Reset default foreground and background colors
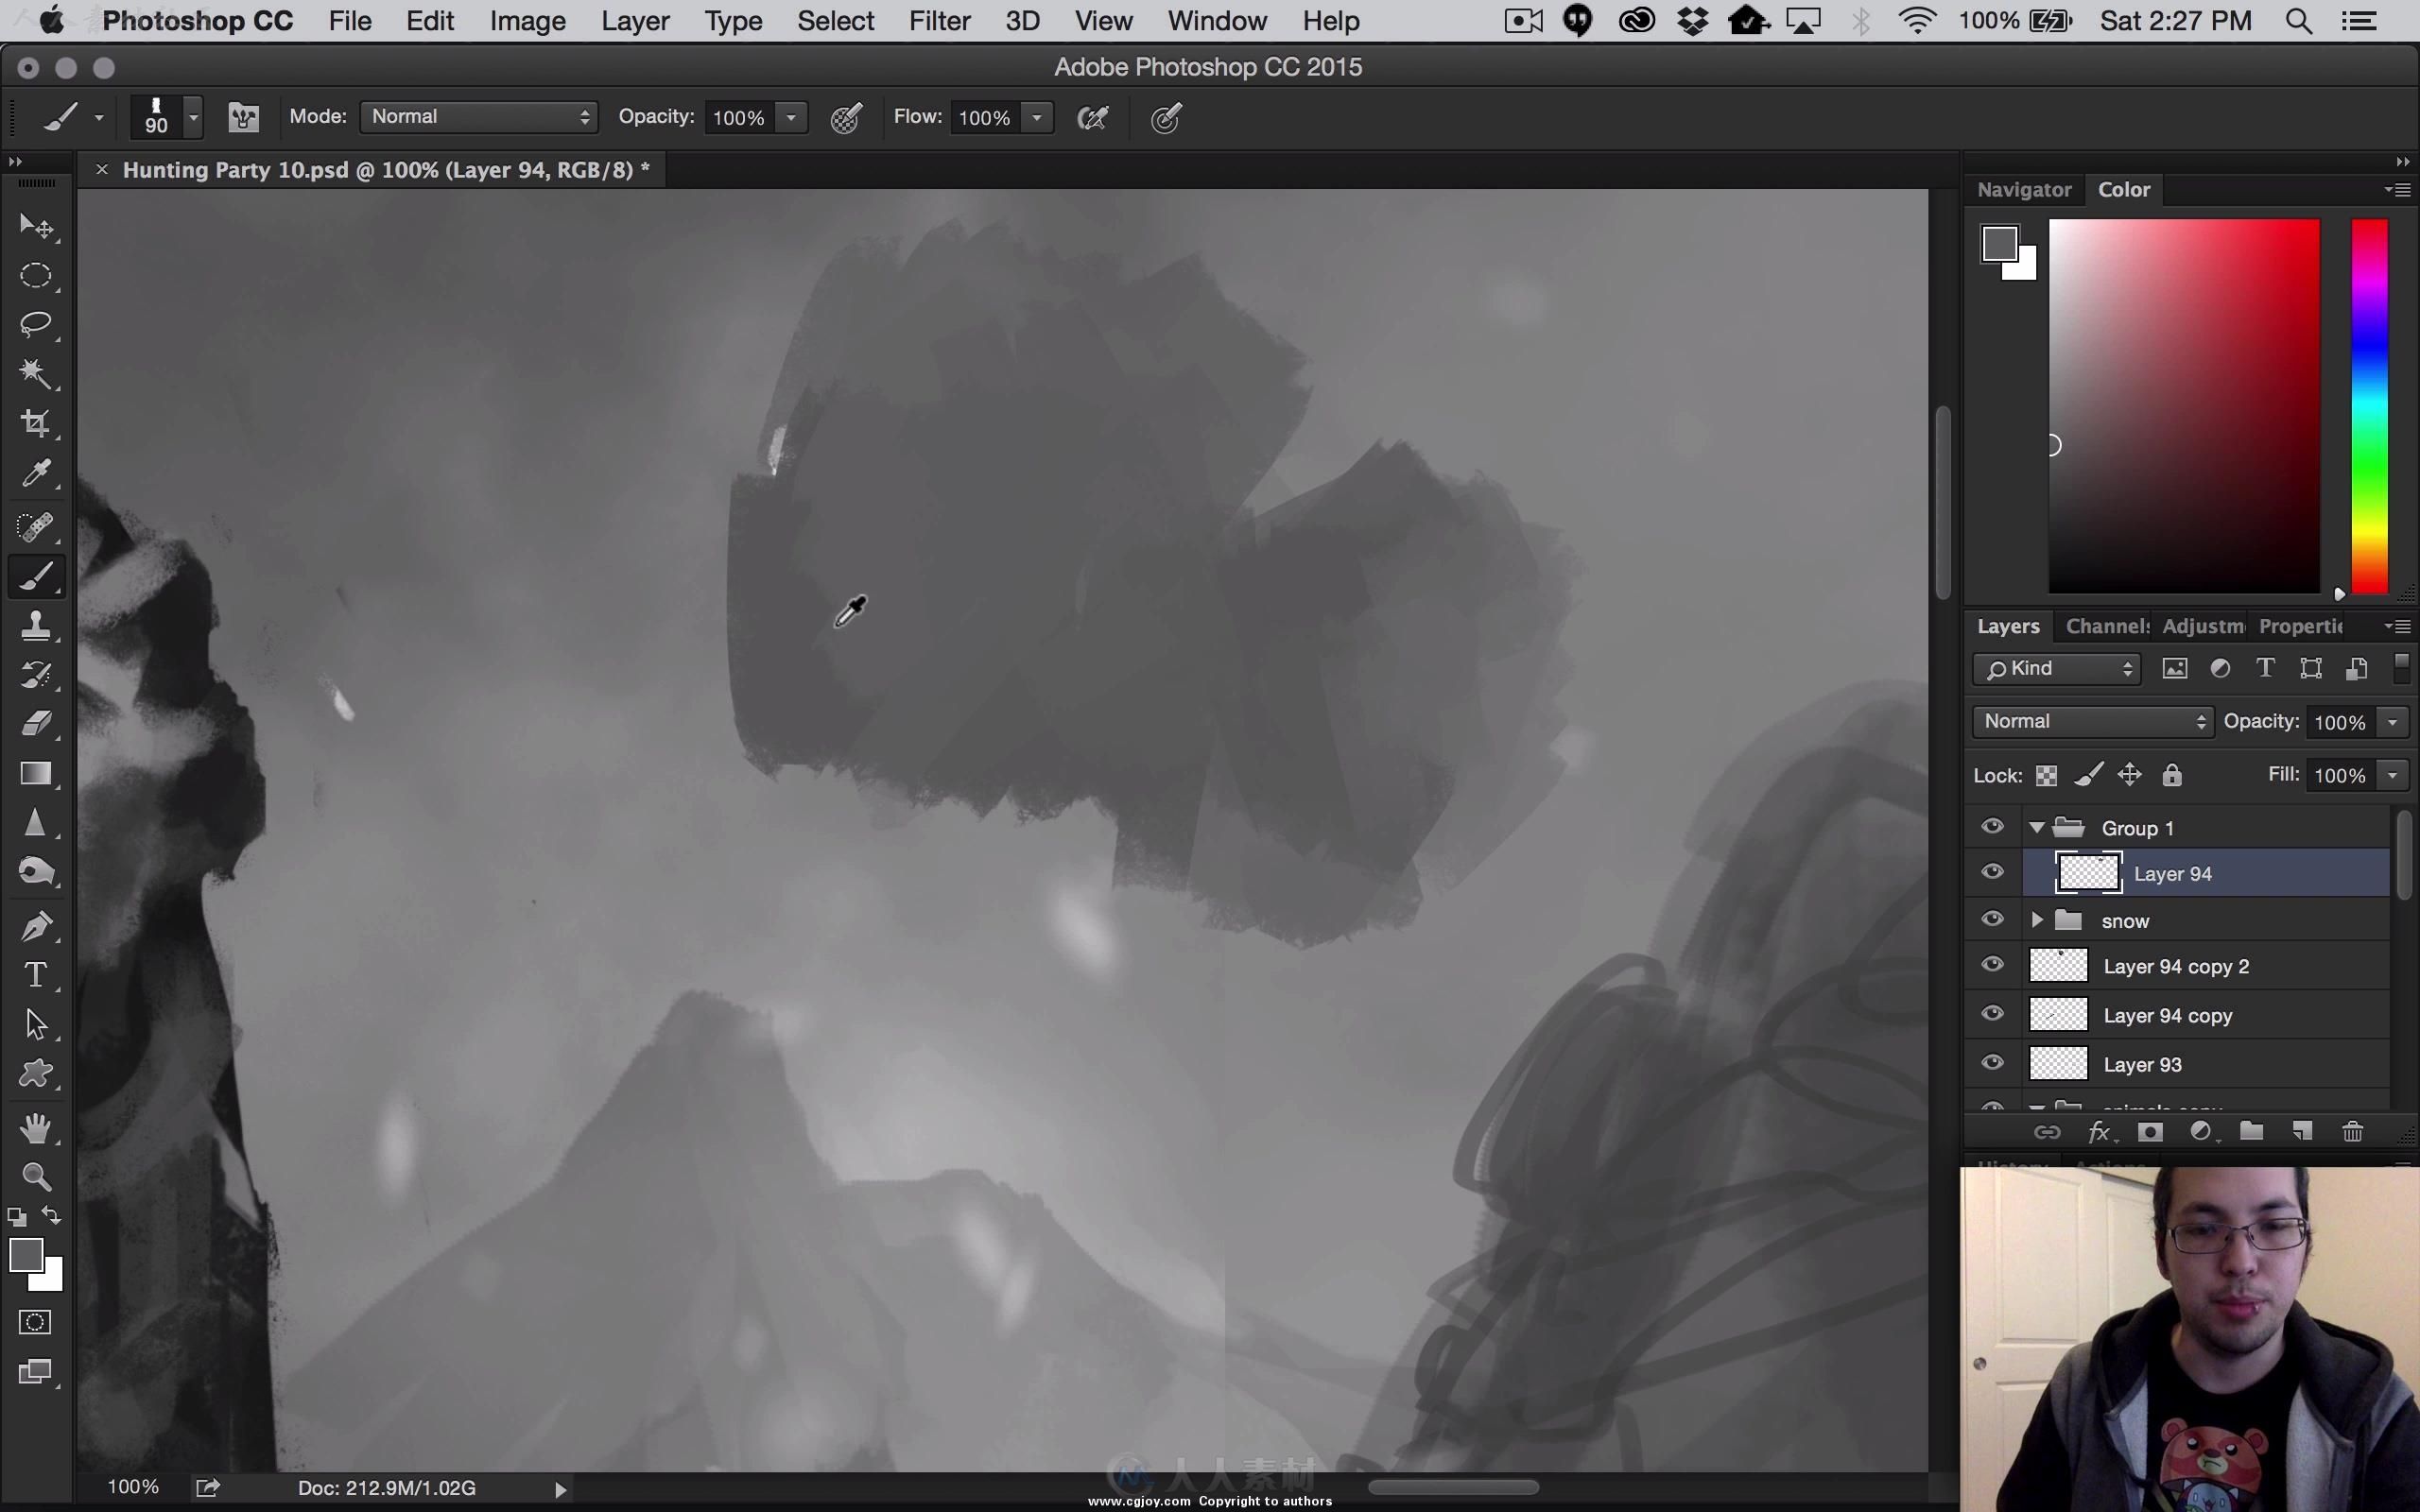The height and width of the screenshot is (1512, 2420). pos(17,1217)
